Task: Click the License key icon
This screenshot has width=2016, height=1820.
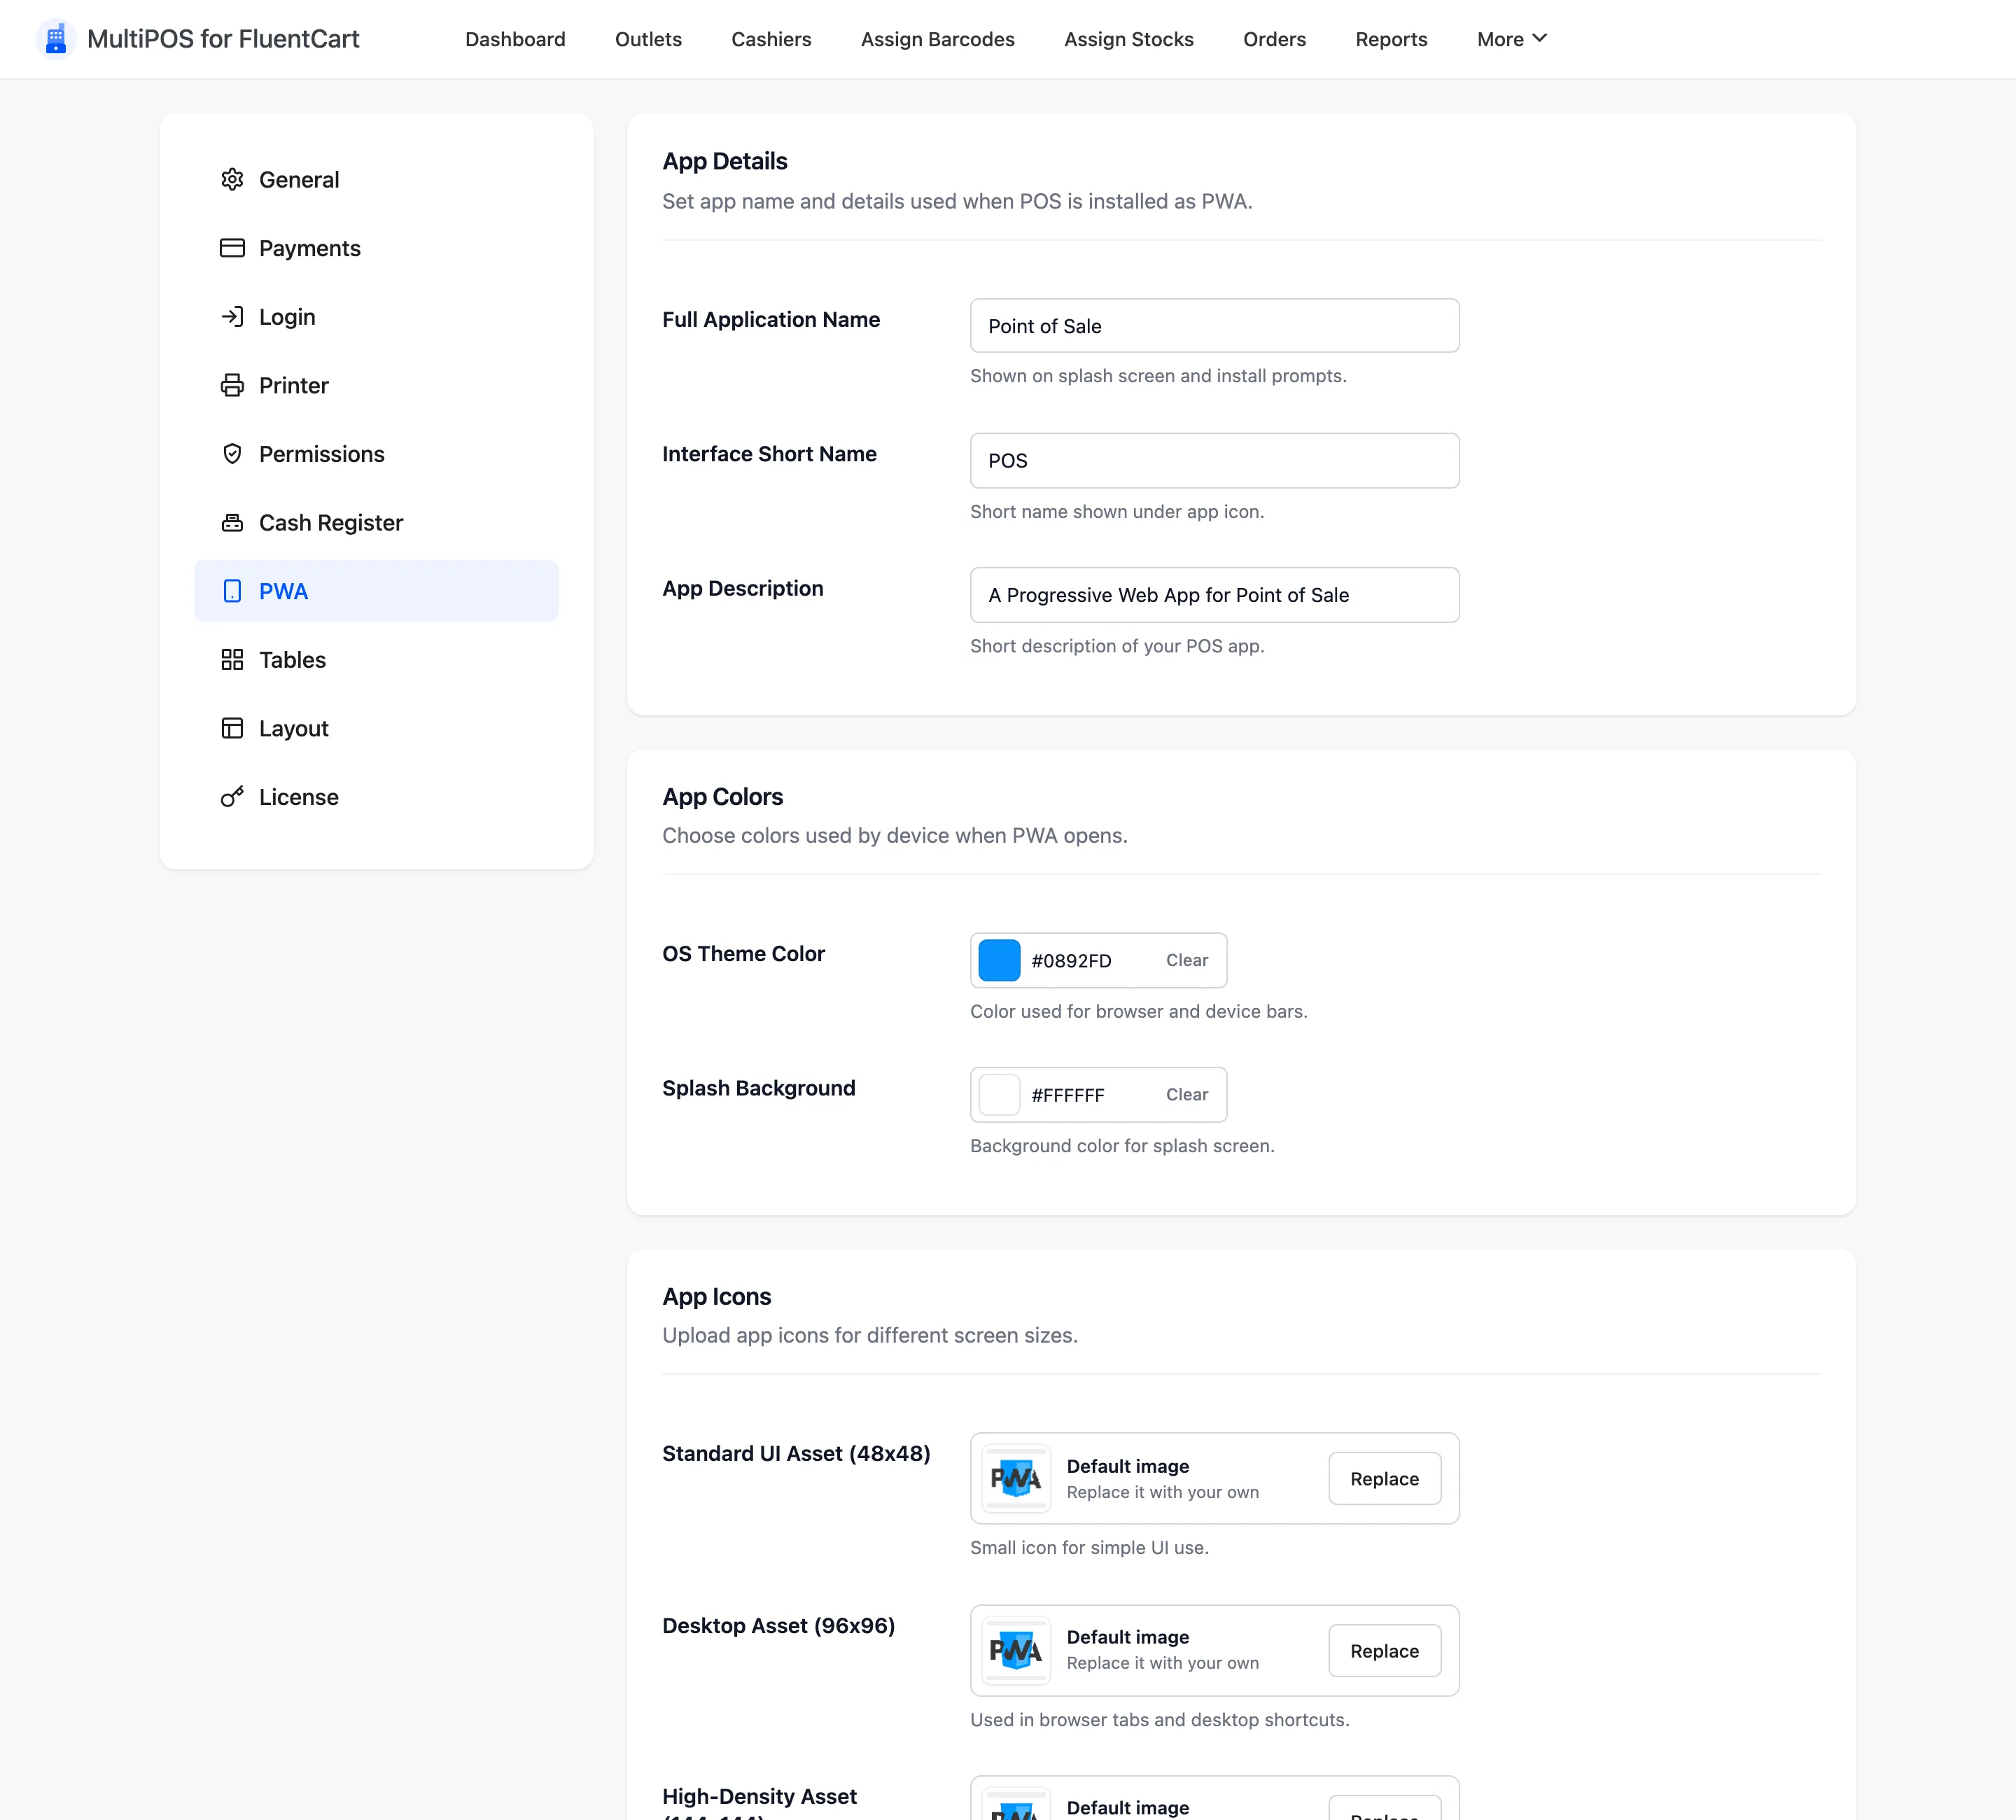Action: point(232,797)
